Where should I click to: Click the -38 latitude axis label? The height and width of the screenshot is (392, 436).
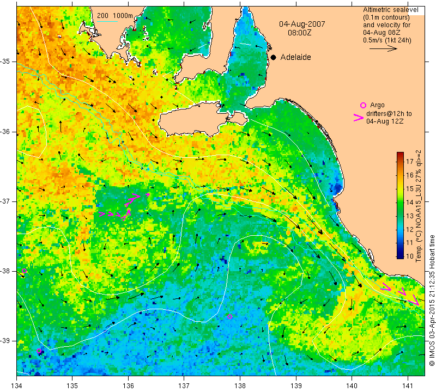tap(6, 271)
